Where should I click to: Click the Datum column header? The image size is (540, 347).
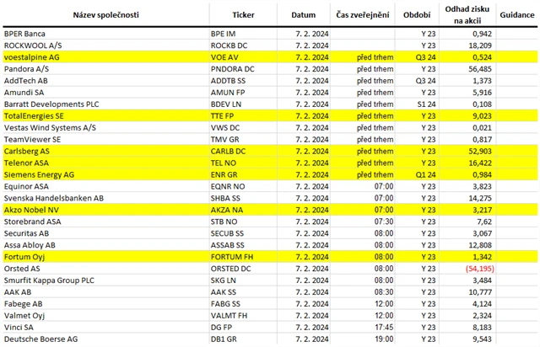pyautogui.click(x=304, y=14)
